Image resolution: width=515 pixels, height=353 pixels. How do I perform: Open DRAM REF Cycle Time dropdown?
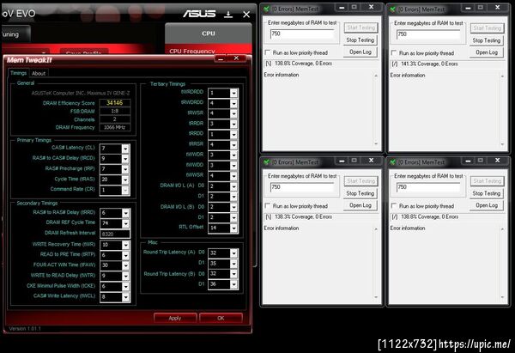125,223
